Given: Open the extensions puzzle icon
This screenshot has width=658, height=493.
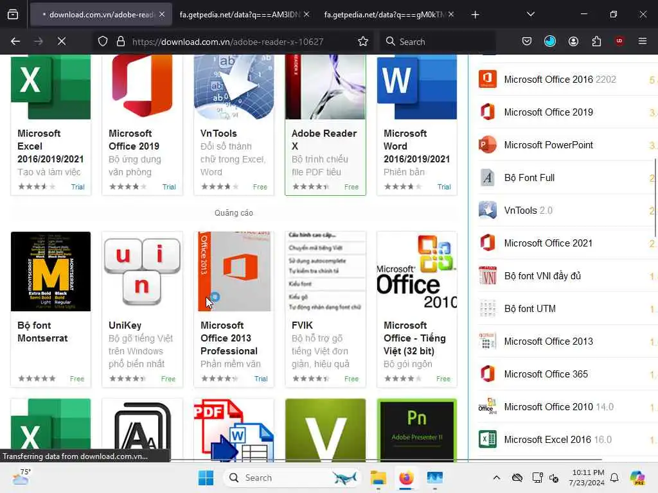Looking at the screenshot, I should tap(596, 41).
